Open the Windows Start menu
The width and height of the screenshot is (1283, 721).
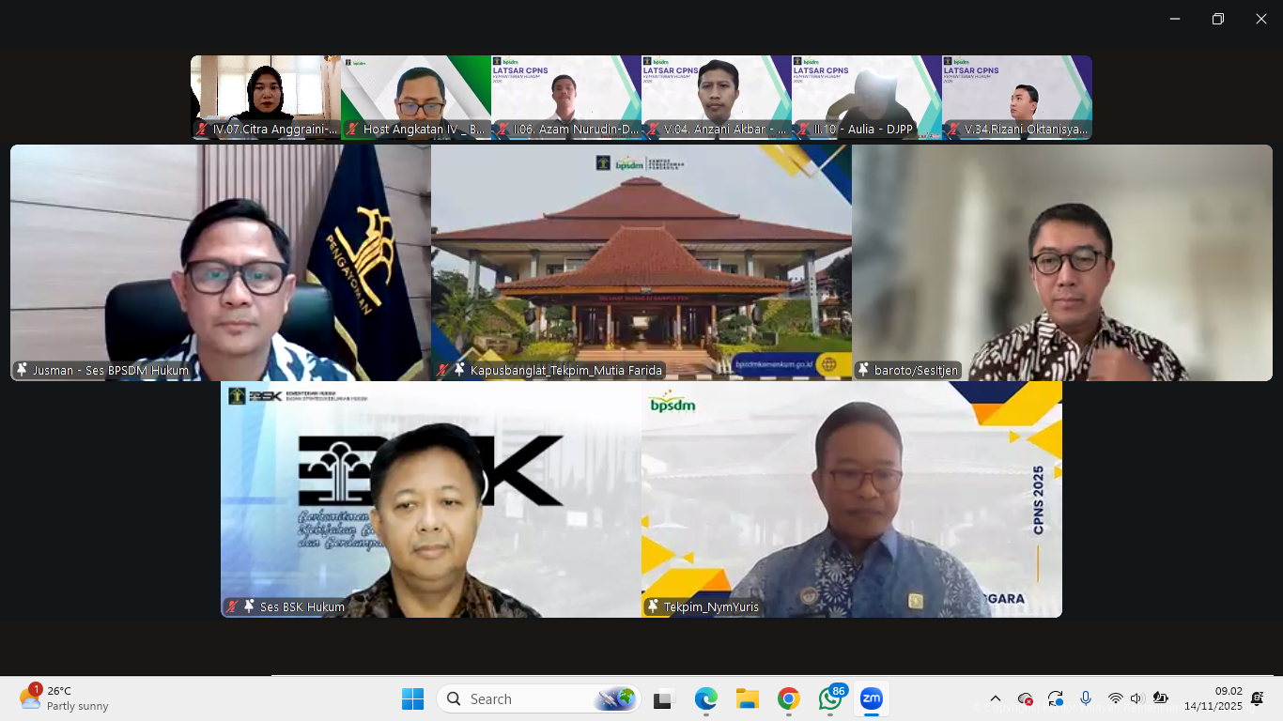412,698
